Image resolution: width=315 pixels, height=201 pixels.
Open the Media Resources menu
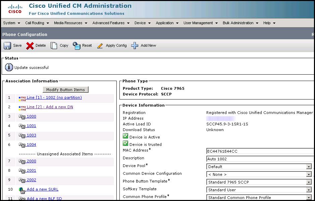pyautogui.click(x=70, y=23)
